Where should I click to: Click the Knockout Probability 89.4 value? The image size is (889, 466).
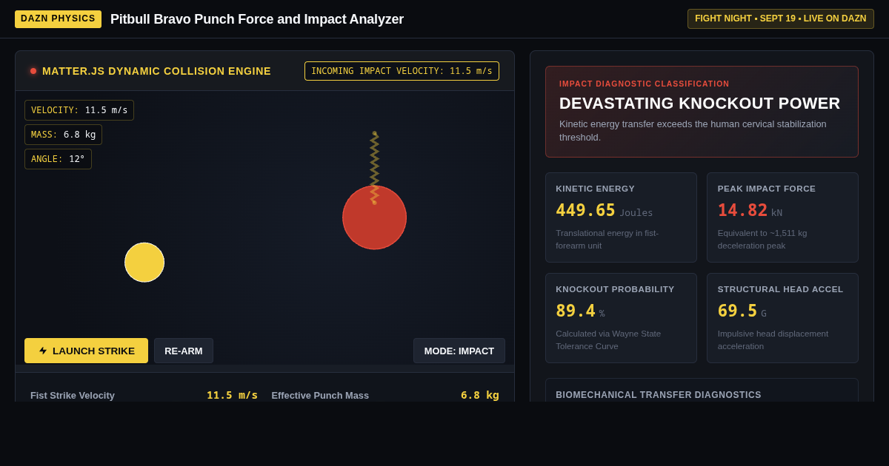click(x=576, y=311)
